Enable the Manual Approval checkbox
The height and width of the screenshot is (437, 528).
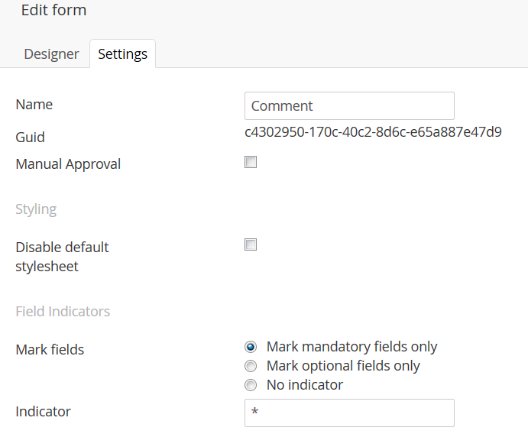point(251,162)
